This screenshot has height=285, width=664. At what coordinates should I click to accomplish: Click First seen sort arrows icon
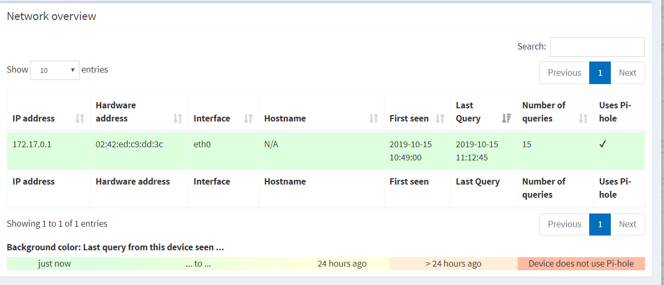point(440,119)
